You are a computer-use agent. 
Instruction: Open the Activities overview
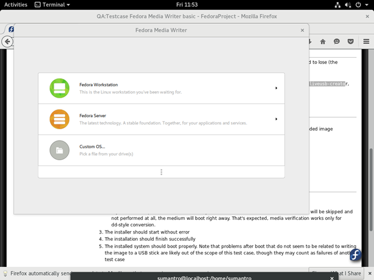16,5
